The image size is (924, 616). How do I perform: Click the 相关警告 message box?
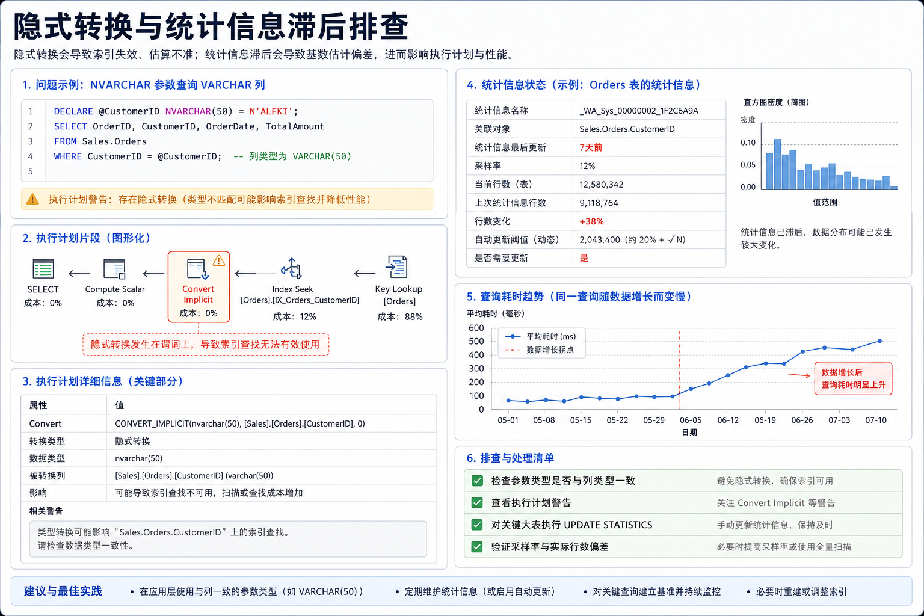pyautogui.click(x=228, y=539)
